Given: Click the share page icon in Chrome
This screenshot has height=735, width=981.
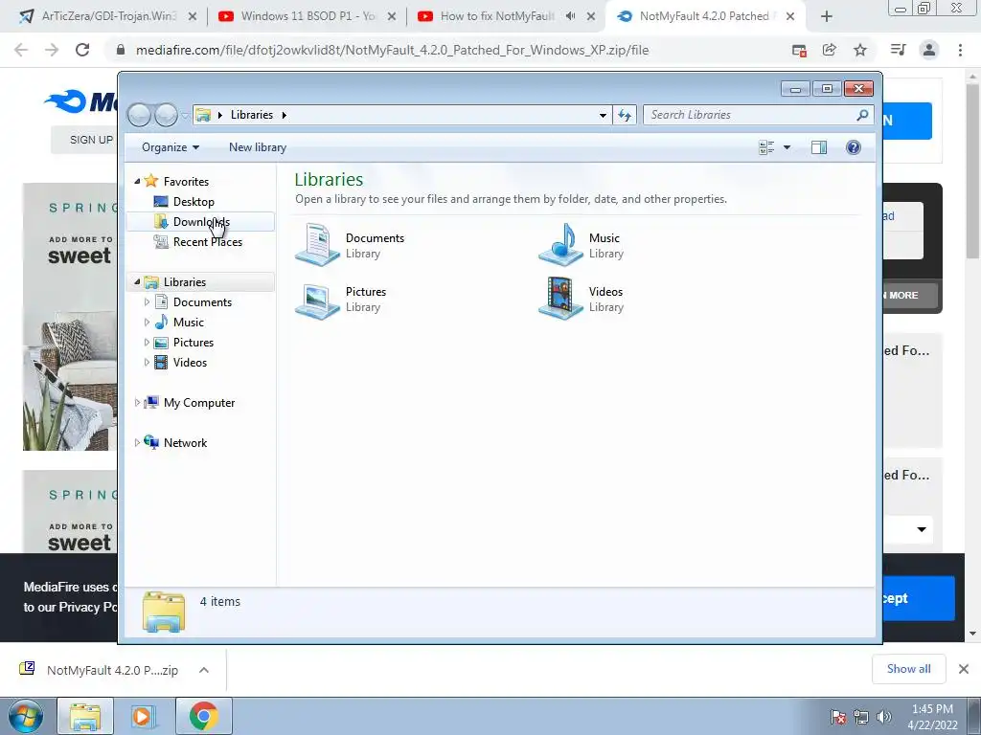Looking at the screenshot, I should 830,50.
